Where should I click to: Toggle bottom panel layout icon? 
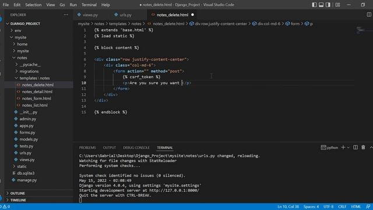point(321,5)
